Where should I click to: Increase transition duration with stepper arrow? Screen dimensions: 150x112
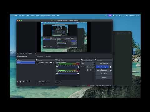click(93, 66)
